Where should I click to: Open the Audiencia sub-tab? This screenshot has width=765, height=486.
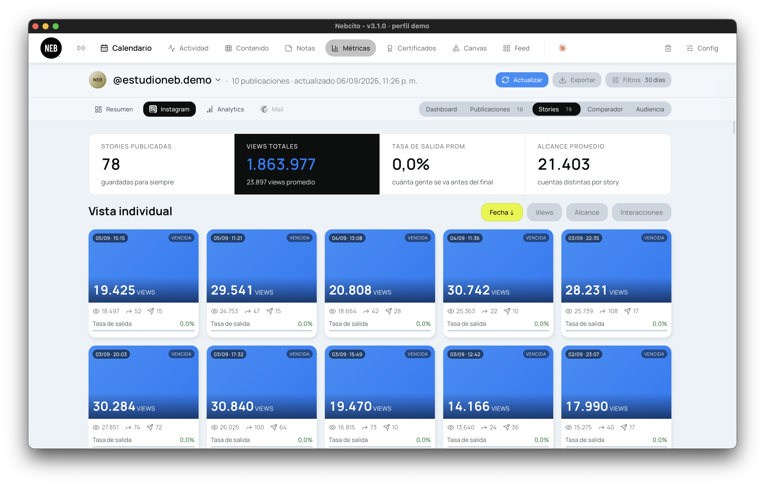click(650, 109)
